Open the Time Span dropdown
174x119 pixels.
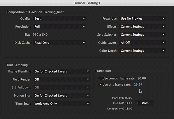61,104
